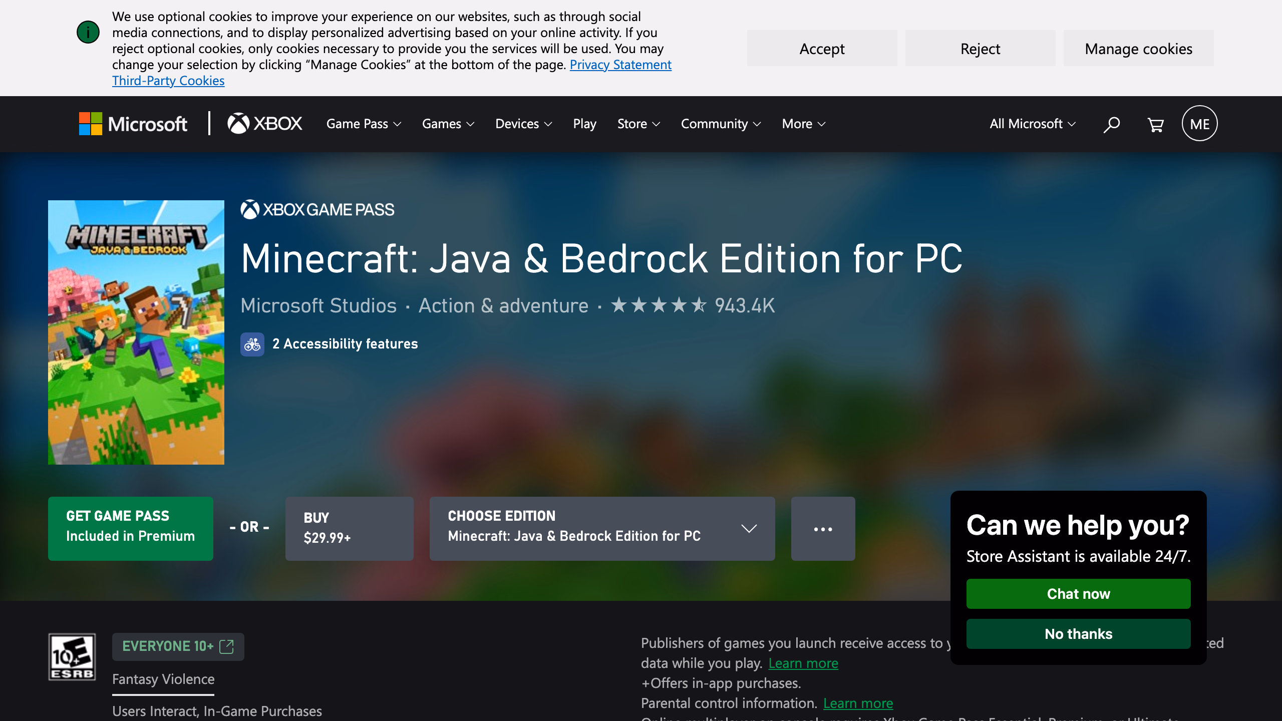Click the ESRB 10+ rating image
The width and height of the screenshot is (1282, 721).
(x=72, y=657)
